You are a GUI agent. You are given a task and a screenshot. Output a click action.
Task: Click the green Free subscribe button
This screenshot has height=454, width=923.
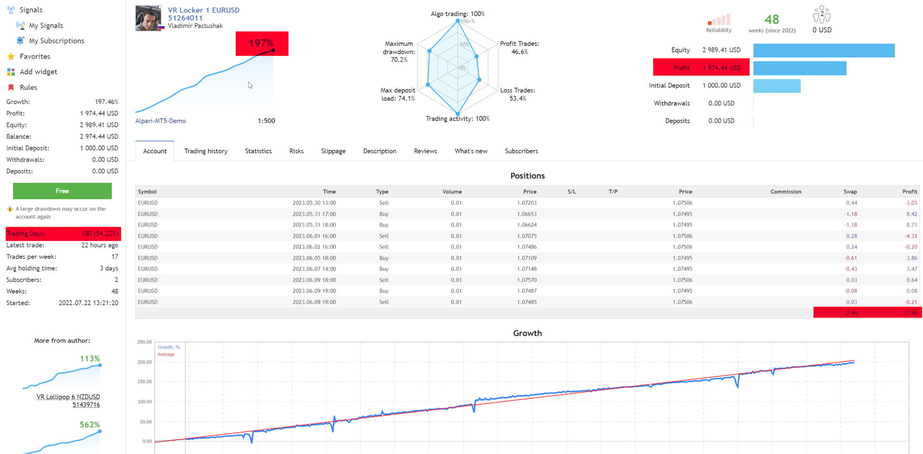pos(62,191)
